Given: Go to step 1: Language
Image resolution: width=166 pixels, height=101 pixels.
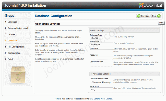Looking at the screenshot, I should [x=11, y=22].
